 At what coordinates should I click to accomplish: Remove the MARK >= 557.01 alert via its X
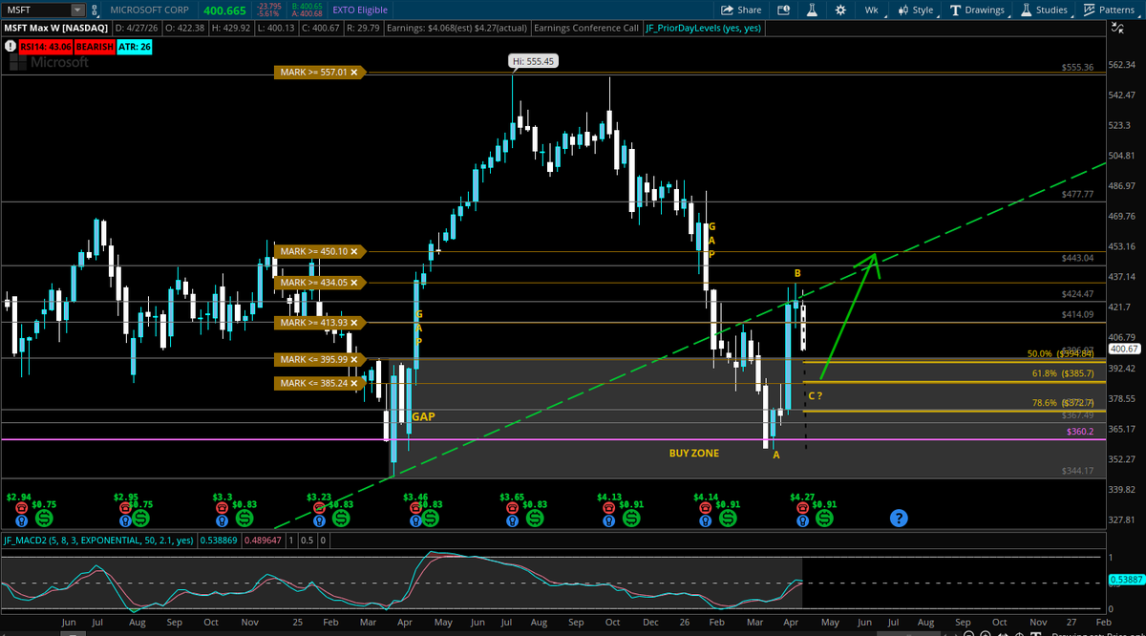pos(355,72)
